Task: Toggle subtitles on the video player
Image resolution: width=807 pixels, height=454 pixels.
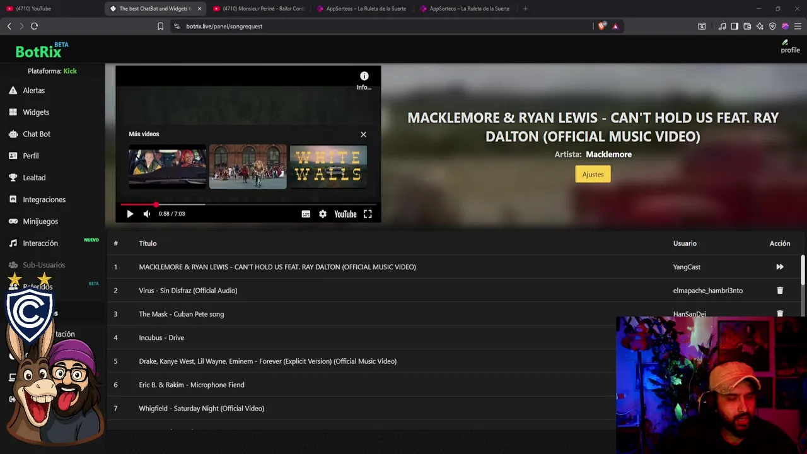Action: tap(306, 214)
